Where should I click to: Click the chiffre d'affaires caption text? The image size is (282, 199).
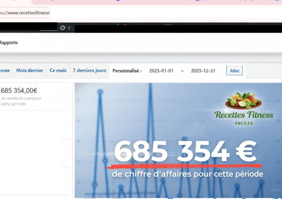tap(187, 174)
